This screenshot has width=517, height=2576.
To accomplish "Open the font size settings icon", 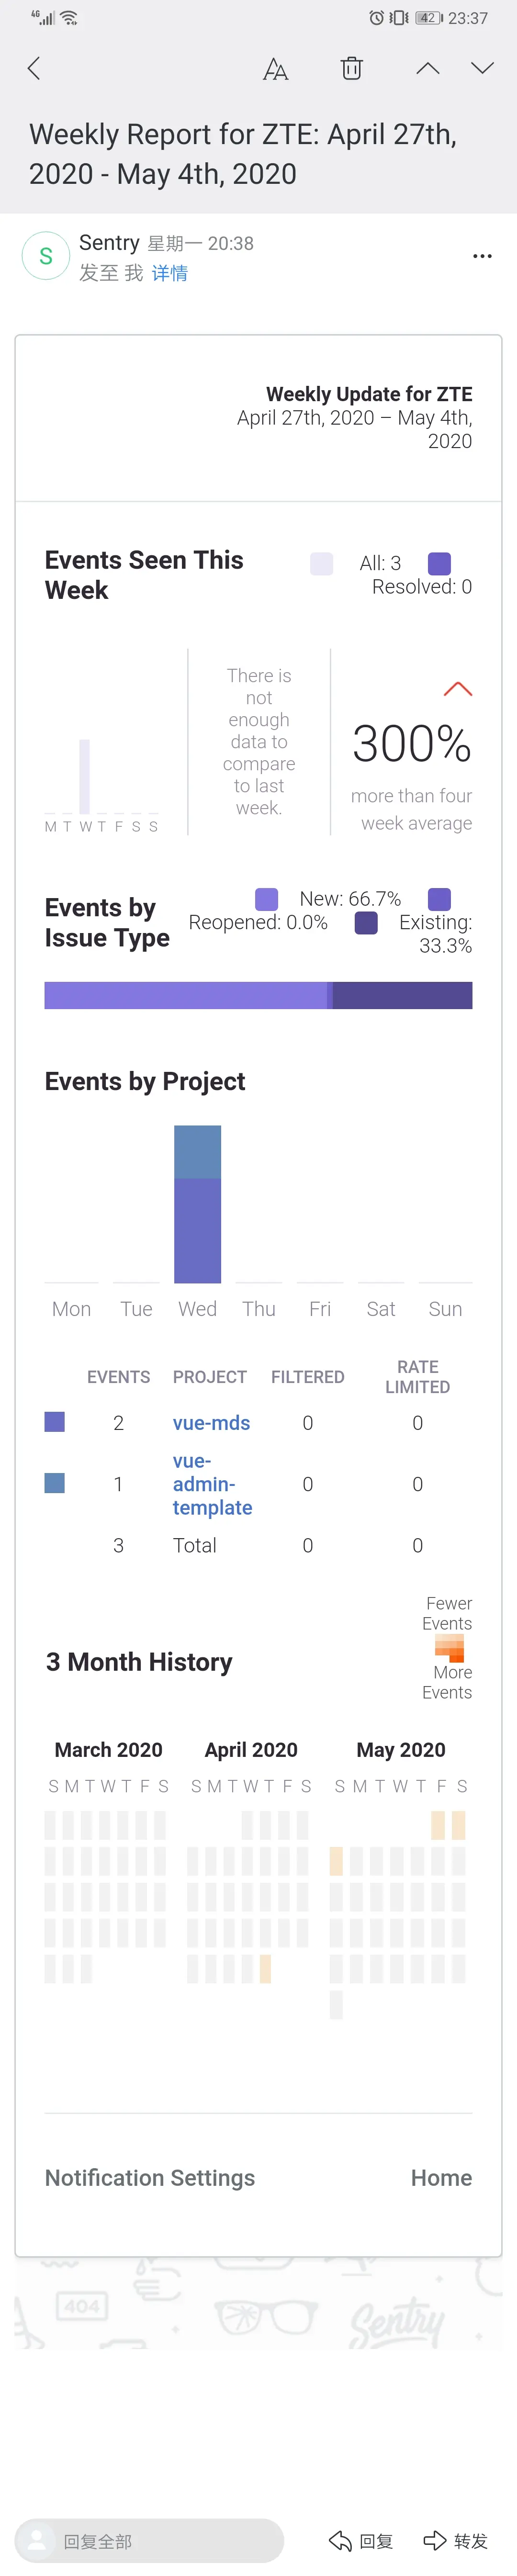I will (275, 68).
